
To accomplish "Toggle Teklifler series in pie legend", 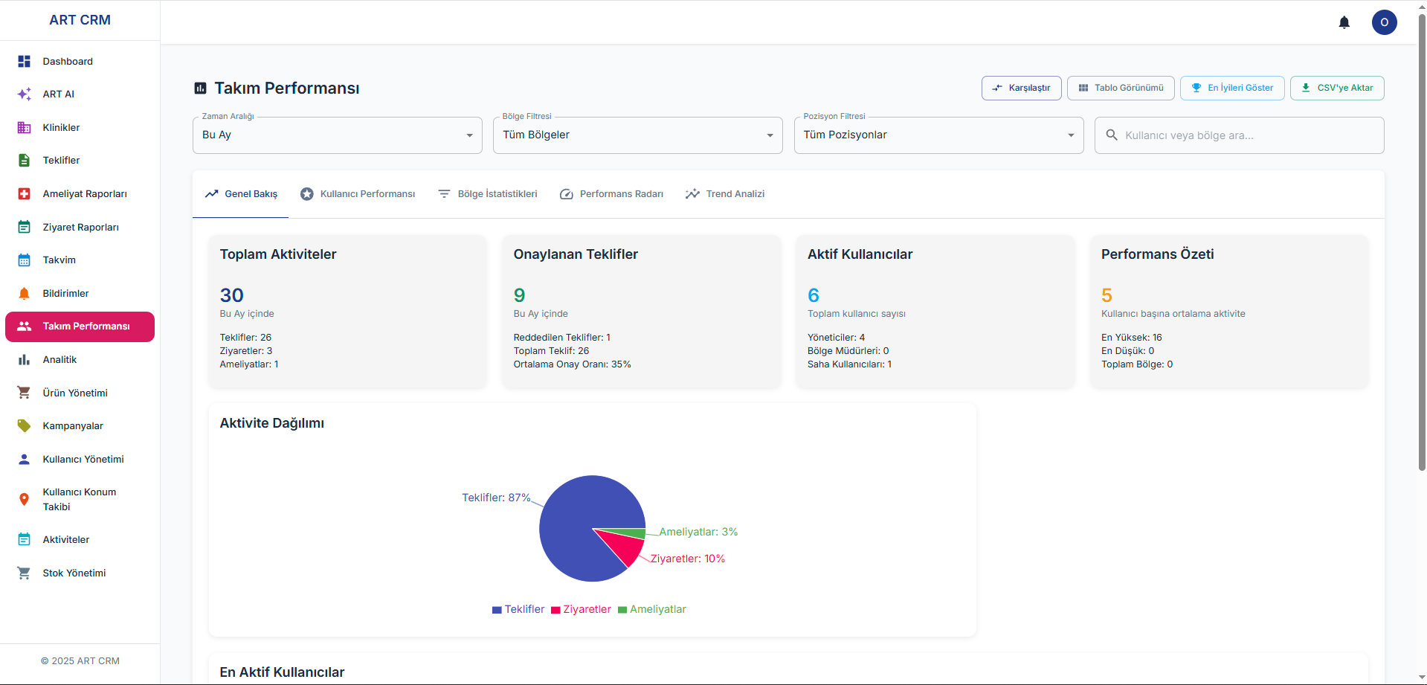I will click(518, 609).
